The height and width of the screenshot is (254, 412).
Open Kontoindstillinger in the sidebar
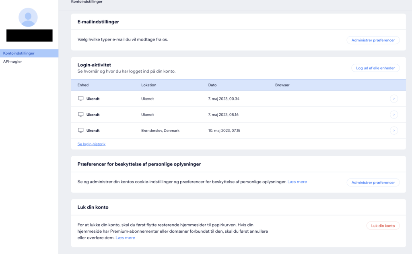click(19, 53)
